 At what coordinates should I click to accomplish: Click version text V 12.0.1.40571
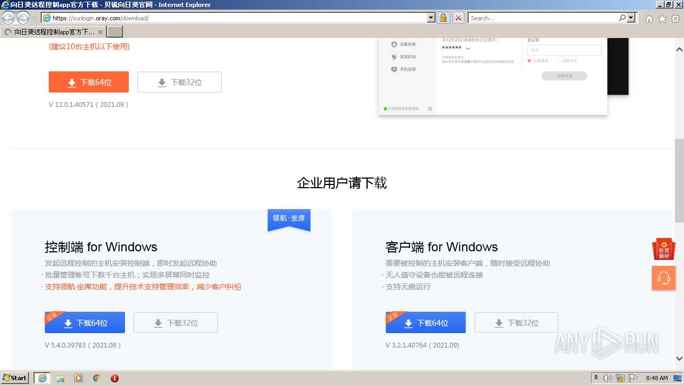[x=89, y=105]
